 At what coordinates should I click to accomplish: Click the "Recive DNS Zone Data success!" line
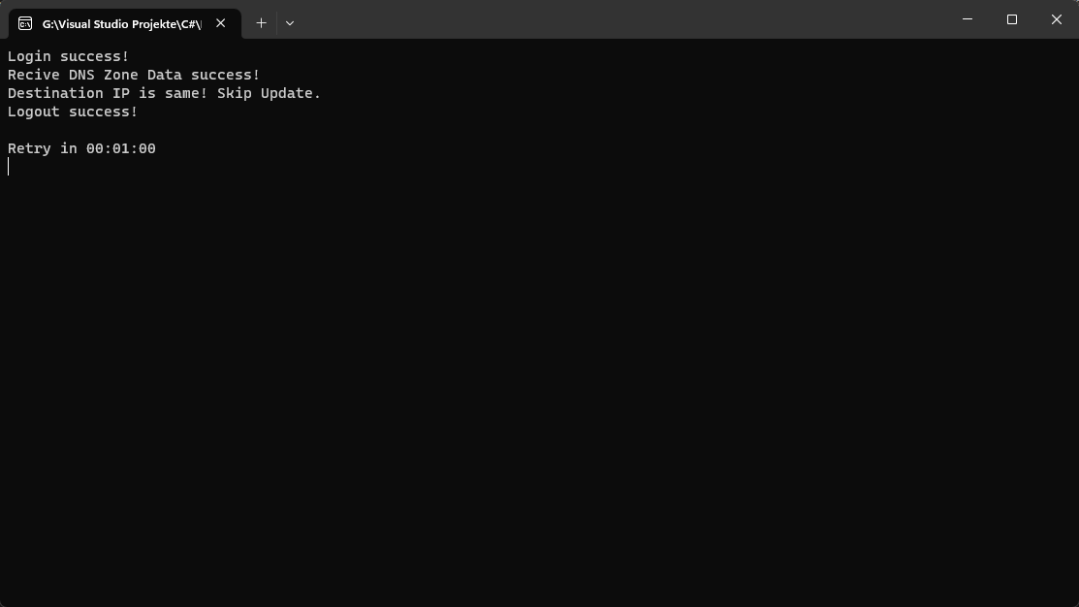point(134,75)
